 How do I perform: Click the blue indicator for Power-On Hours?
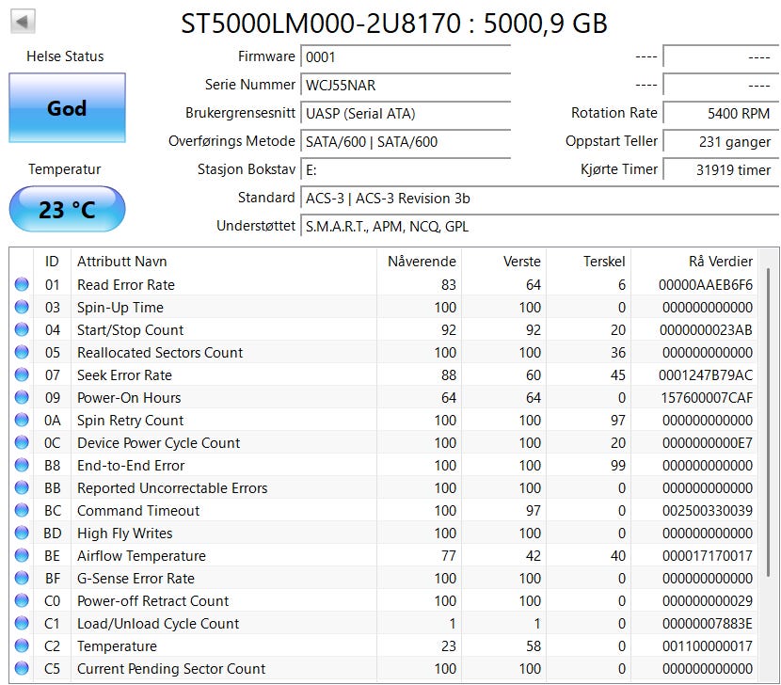pyautogui.click(x=22, y=398)
